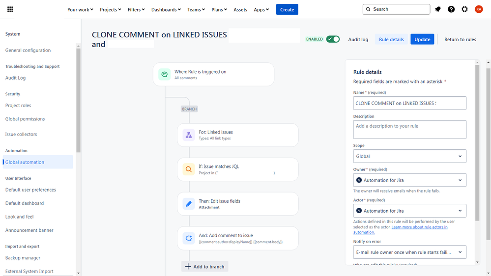The width and height of the screenshot is (491, 276).
Task: Click the plus icon on Add to branch
Action: point(188,266)
